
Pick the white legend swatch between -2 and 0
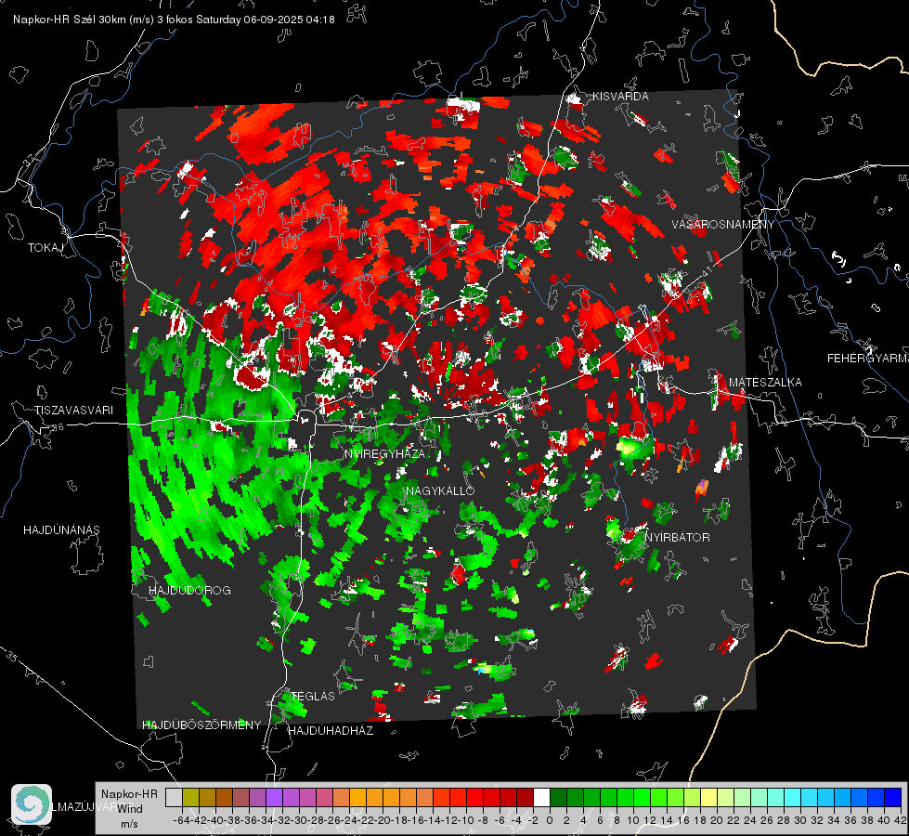pos(541,797)
